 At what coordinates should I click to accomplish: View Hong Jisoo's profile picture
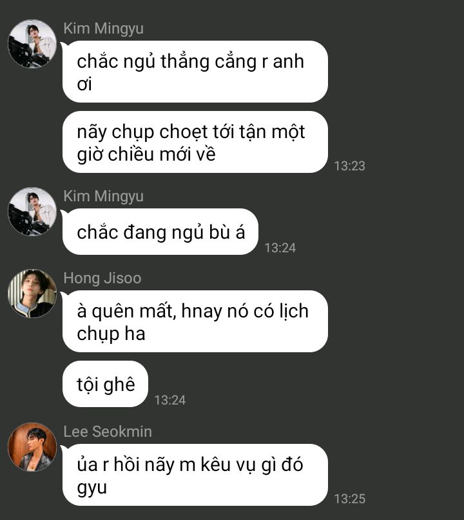32,294
